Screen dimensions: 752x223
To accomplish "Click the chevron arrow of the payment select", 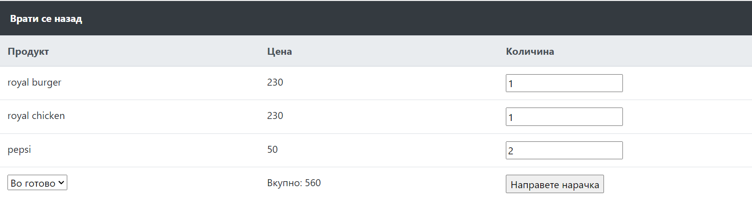I will 61,183.
